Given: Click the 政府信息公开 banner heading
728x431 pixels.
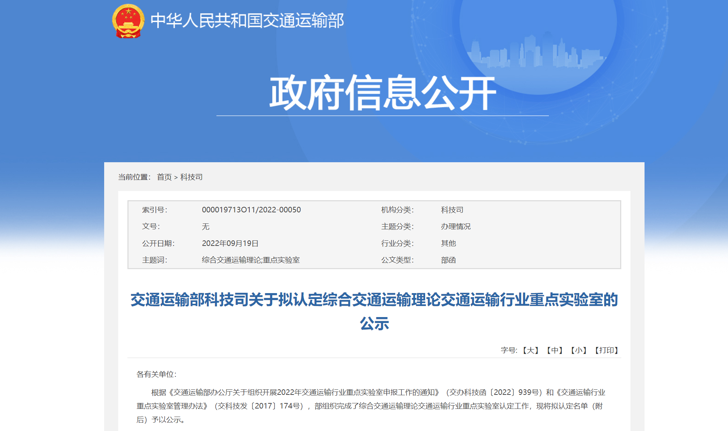Looking at the screenshot, I should 382,93.
